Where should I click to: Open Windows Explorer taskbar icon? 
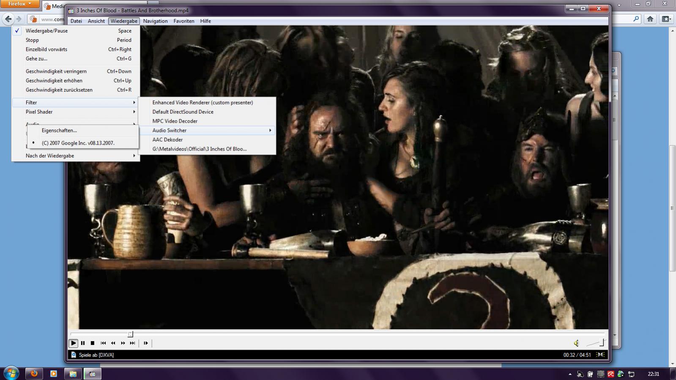(x=73, y=374)
